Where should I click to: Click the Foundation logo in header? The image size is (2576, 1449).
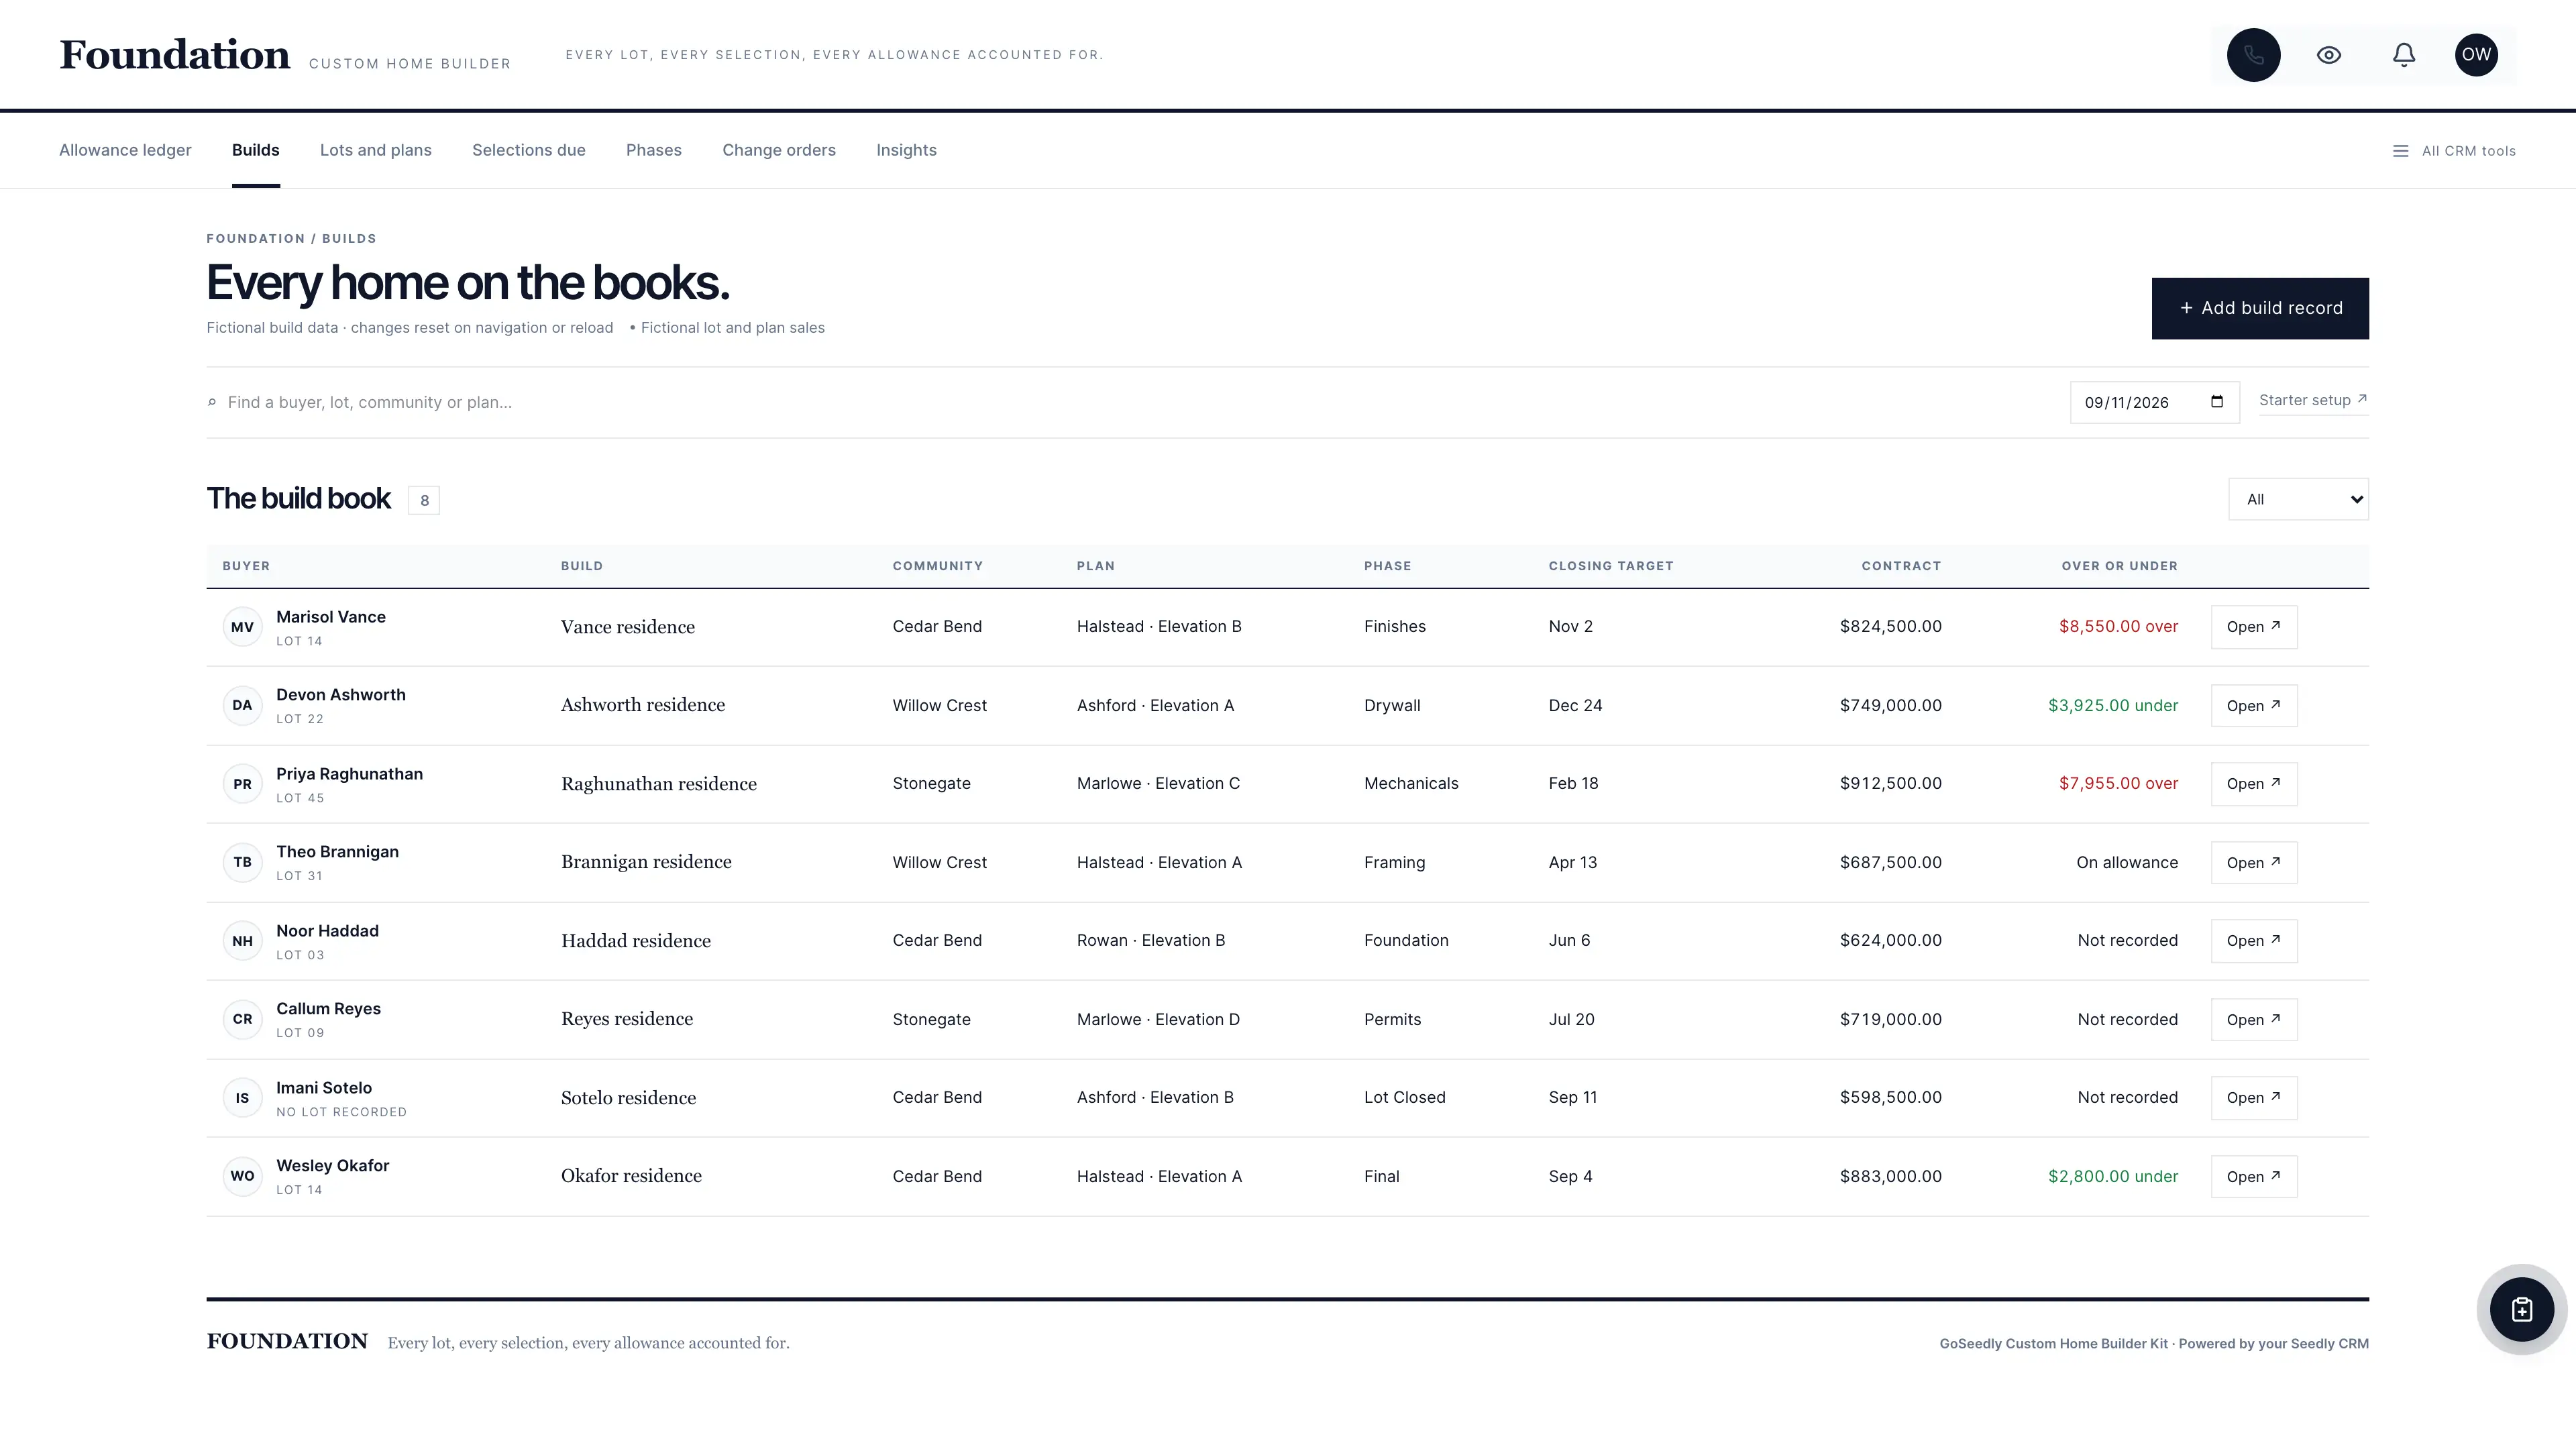pyautogui.click(x=175, y=55)
